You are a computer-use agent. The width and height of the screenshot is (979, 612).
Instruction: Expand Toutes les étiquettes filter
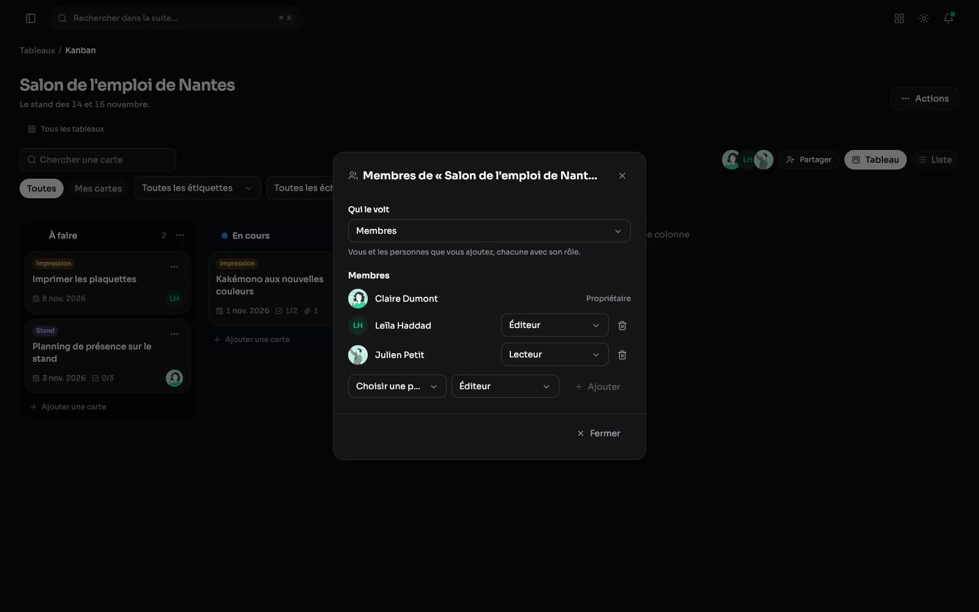tap(198, 188)
